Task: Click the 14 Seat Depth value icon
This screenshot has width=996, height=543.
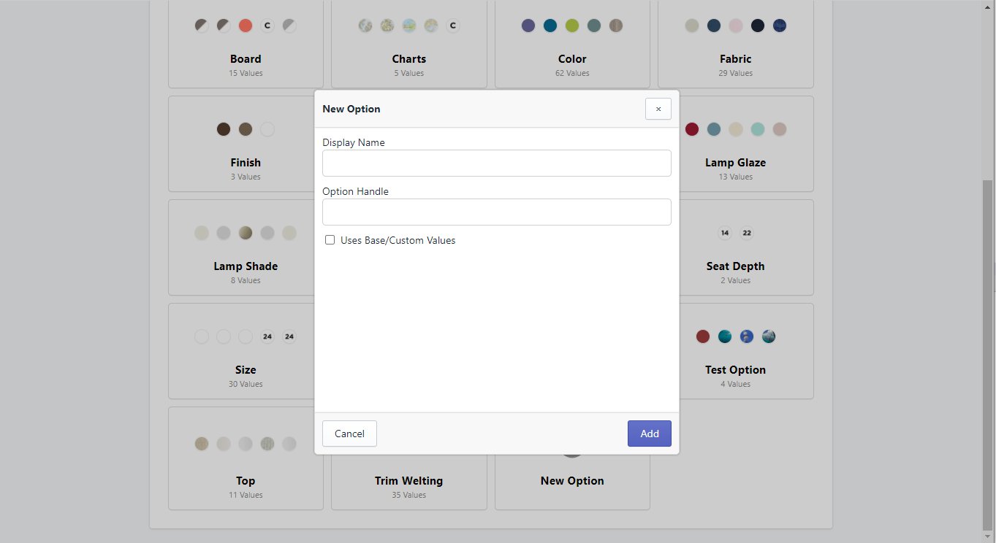Action: click(x=725, y=233)
